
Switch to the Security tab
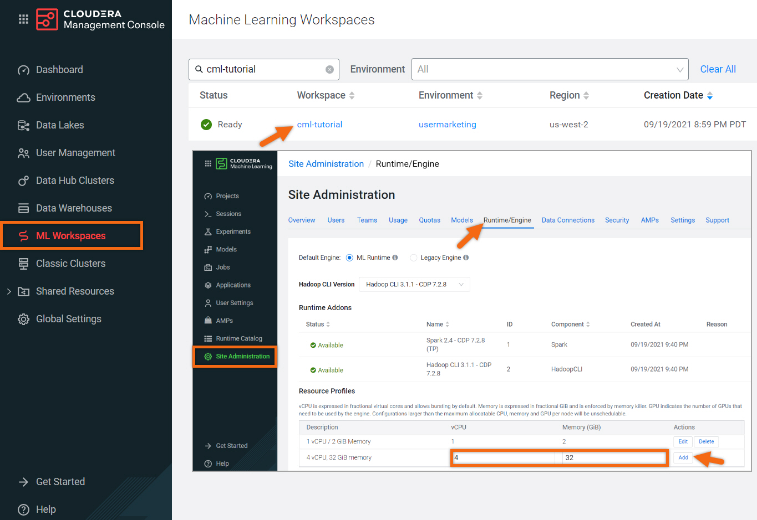coord(617,220)
